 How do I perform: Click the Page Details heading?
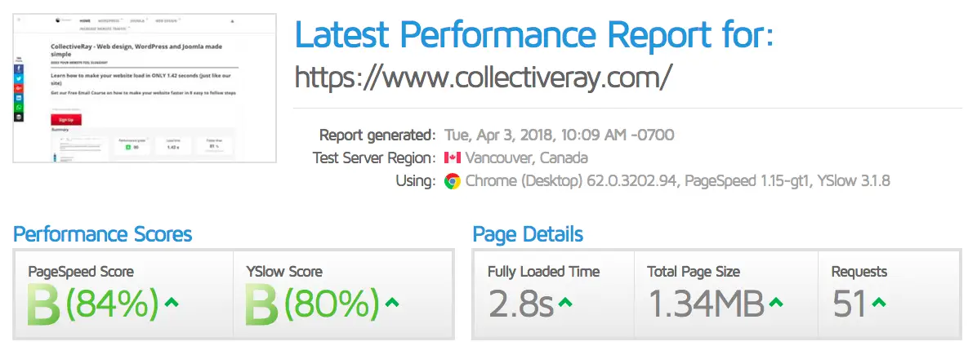click(x=528, y=234)
